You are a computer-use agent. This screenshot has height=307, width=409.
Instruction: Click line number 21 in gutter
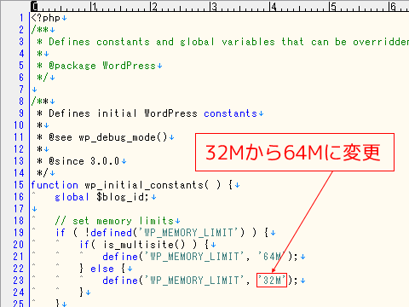pyautogui.click(x=19, y=257)
